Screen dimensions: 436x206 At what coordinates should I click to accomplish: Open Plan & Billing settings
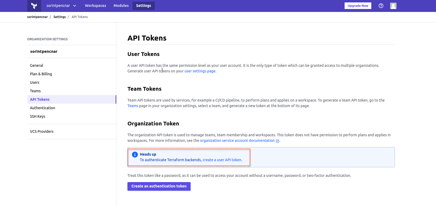pos(41,74)
